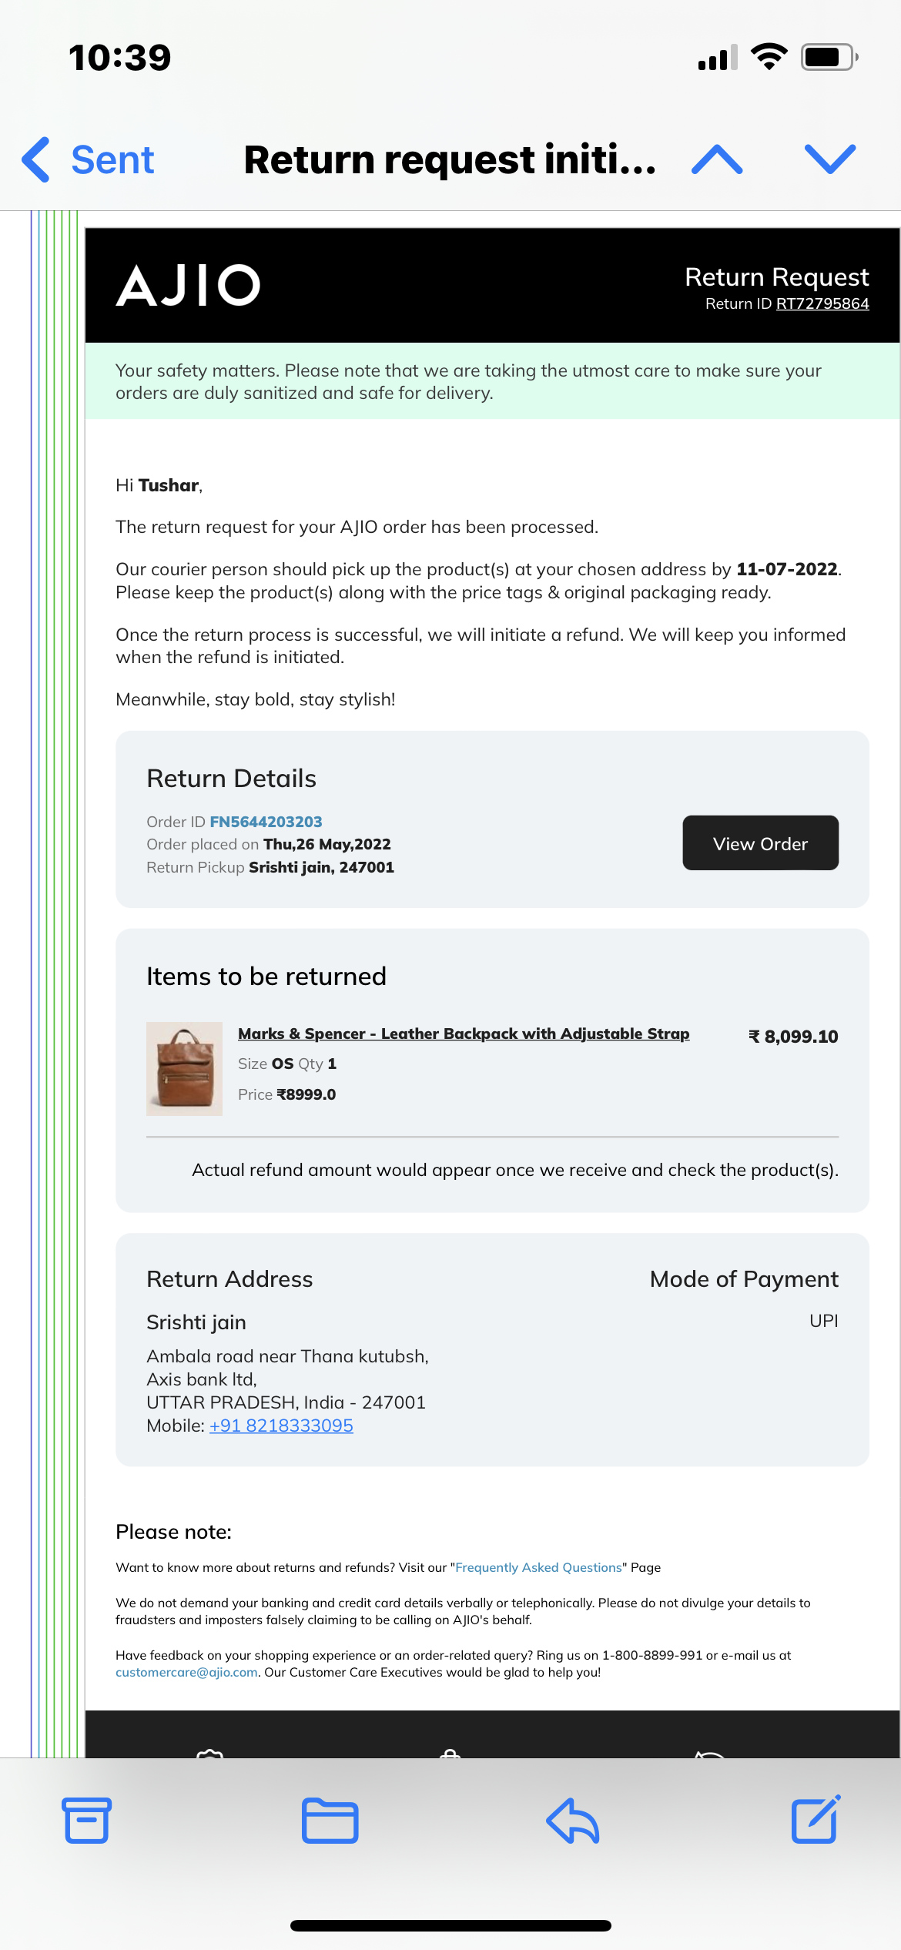Tap the Compose new message icon

816,1819
